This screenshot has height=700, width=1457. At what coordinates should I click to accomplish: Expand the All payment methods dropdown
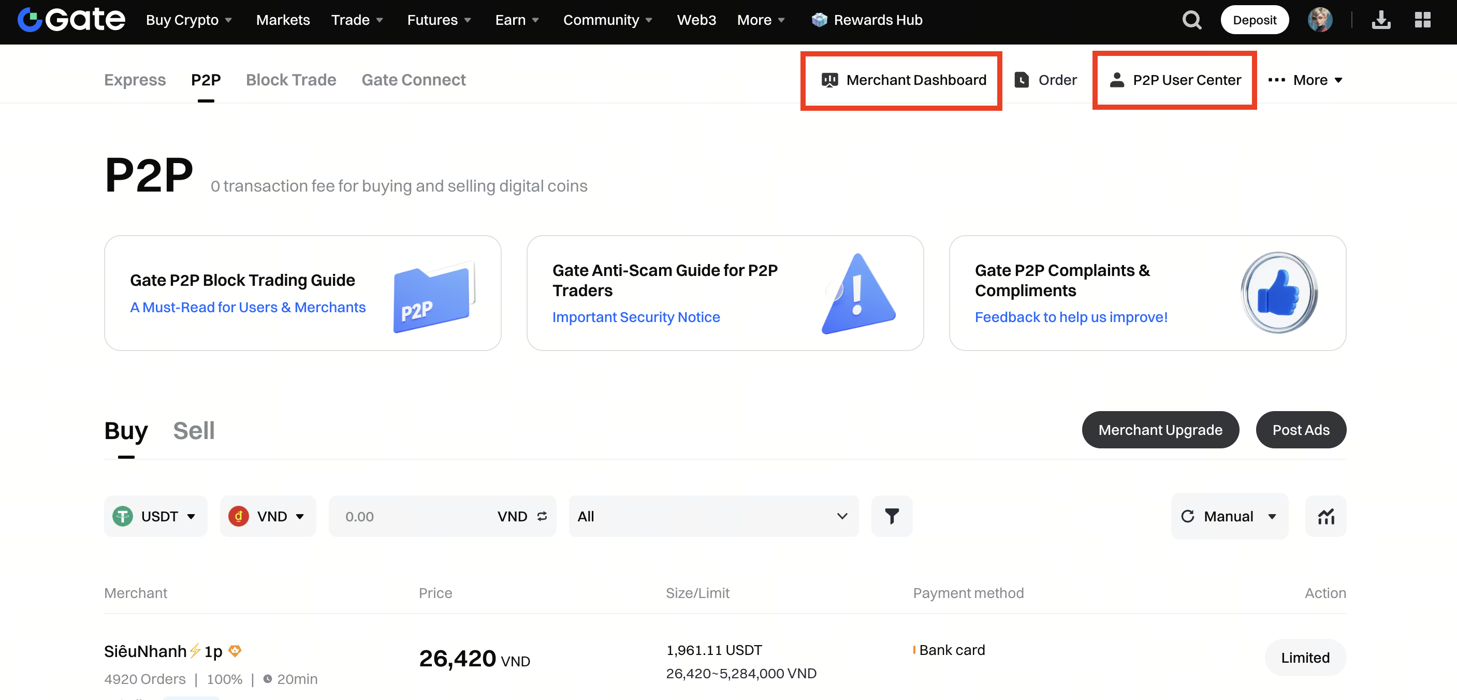pyautogui.click(x=712, y=516)
